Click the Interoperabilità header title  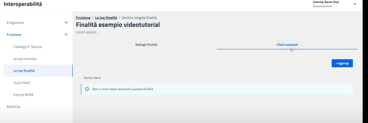pyautogui.click(x=23, y=4)
